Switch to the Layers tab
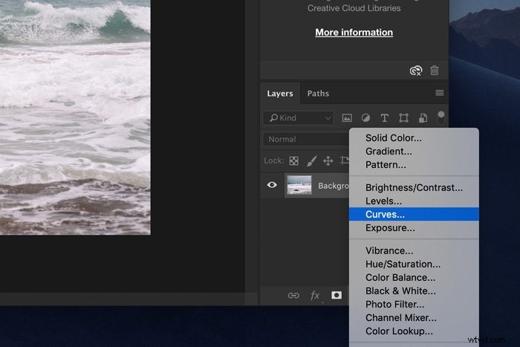This screenshot has width=520, height=347. click(x=280, y=94)
